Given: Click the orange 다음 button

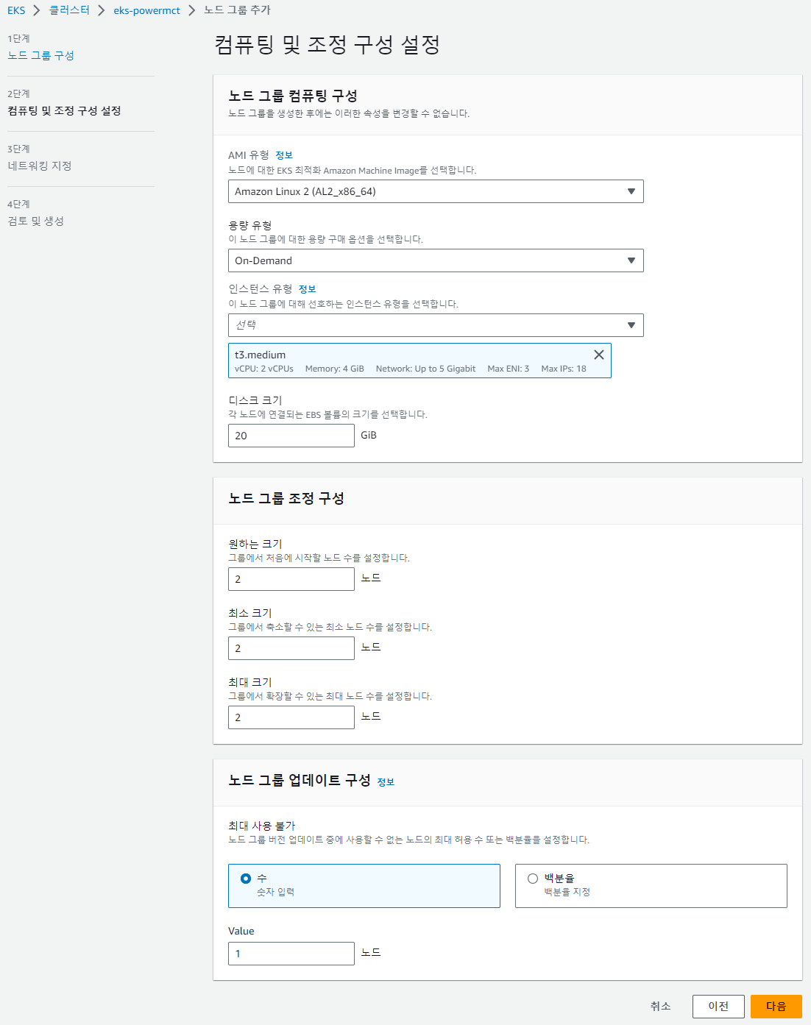Looking at the screenshot, I should [776, 1006].
